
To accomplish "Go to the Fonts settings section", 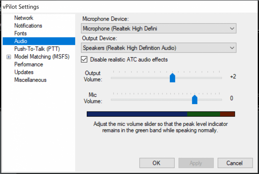I will pos(20,34).
